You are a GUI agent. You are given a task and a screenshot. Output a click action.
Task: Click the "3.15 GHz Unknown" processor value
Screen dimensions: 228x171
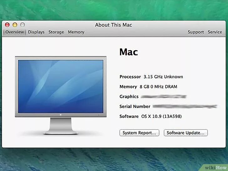coord(163,77)
